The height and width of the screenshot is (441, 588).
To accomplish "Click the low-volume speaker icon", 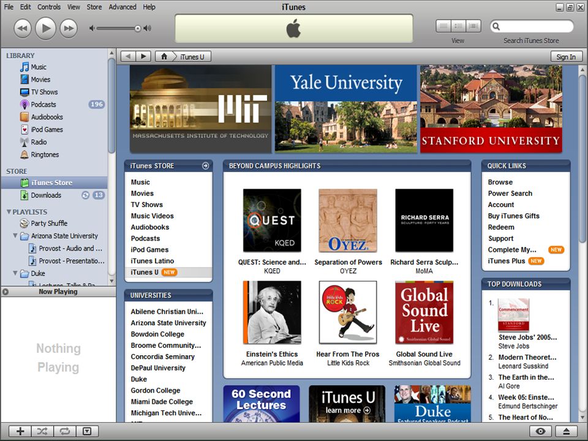I will [x=92, y=28].
